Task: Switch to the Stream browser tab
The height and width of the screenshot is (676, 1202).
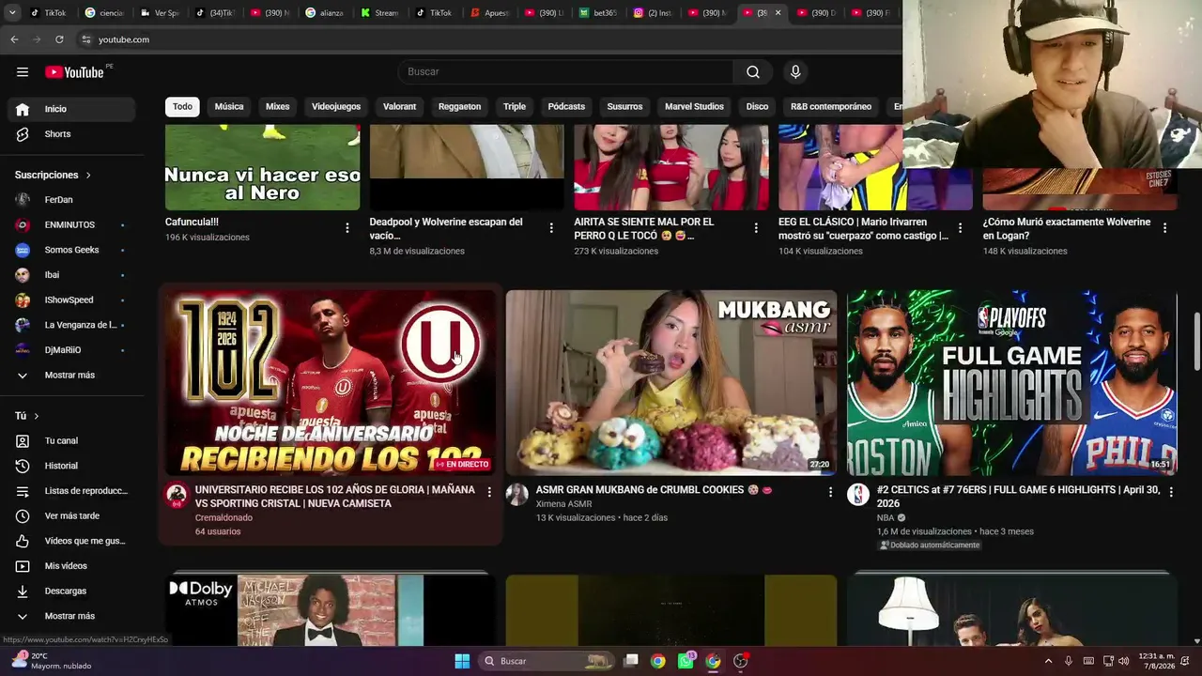Action: [380, 13]
